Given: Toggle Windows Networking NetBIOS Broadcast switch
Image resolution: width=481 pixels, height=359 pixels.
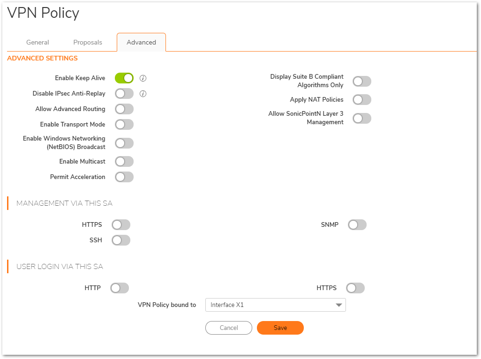Looking at the screenshot, I should click(124, 143).
